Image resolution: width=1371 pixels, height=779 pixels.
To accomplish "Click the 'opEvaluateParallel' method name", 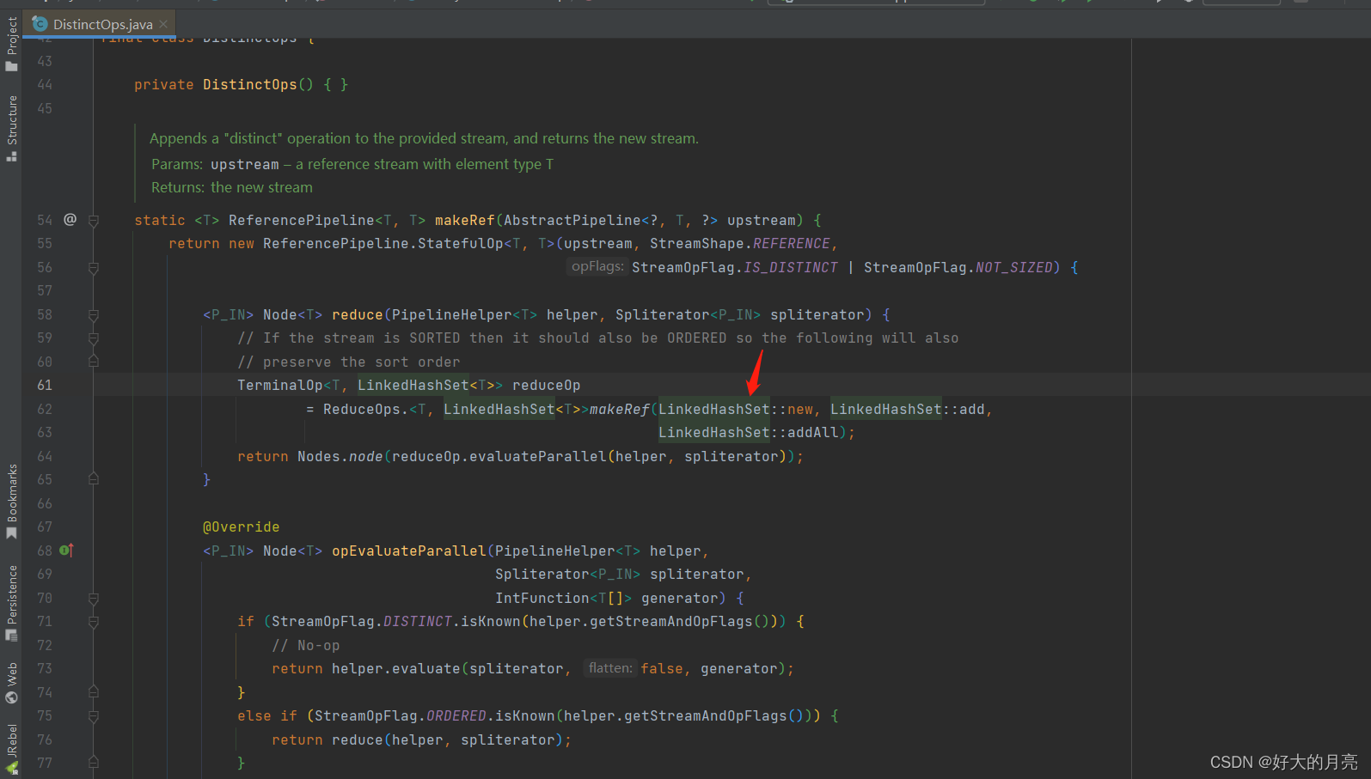I will pos(409,551).
